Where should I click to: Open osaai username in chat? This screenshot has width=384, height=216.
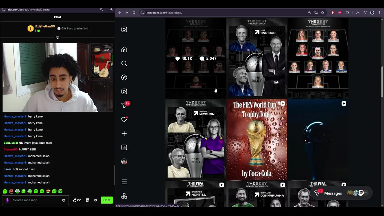click(x=7, y=169)
